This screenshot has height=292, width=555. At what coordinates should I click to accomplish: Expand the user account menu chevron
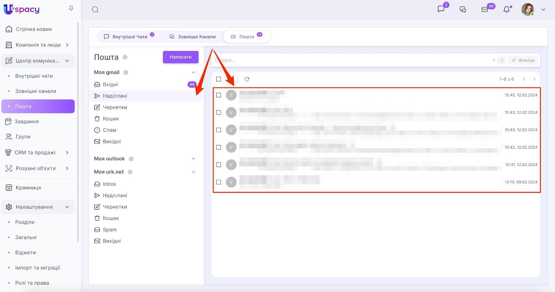click(543, 10)
